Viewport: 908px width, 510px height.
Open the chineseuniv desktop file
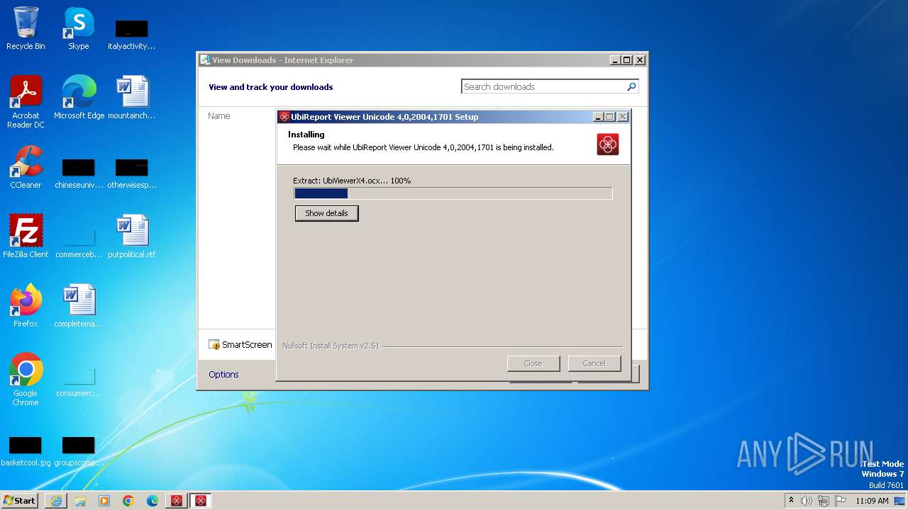79,174
